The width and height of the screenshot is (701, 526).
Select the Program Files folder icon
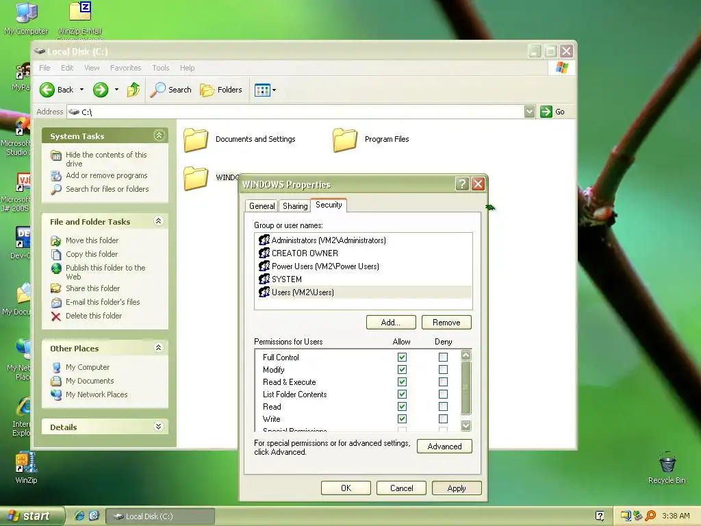(x=345, y=140)
